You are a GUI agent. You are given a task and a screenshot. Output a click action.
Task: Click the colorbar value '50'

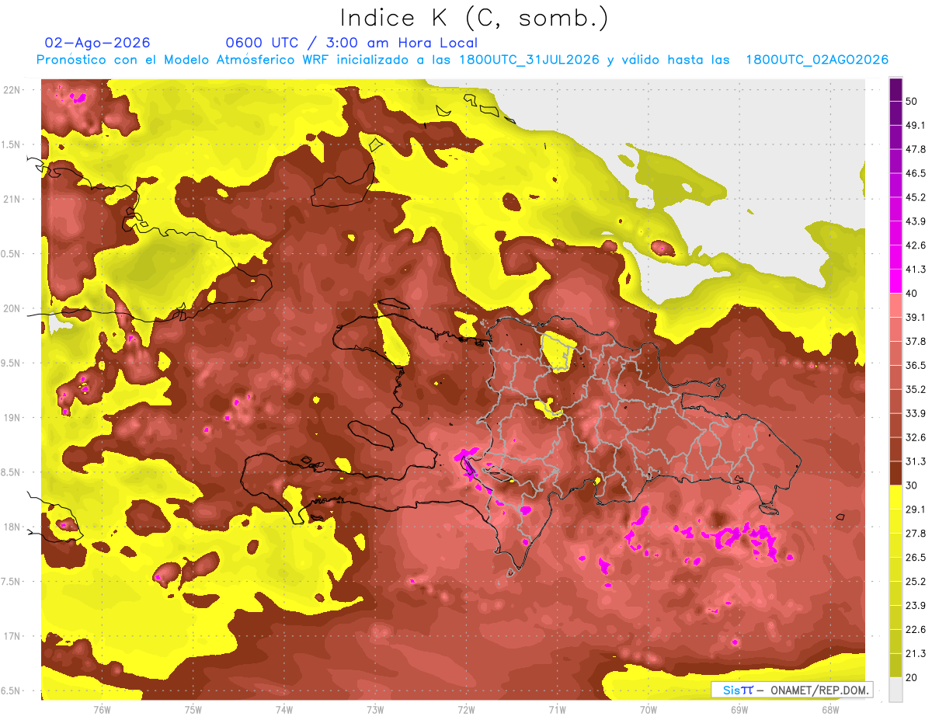912,101
